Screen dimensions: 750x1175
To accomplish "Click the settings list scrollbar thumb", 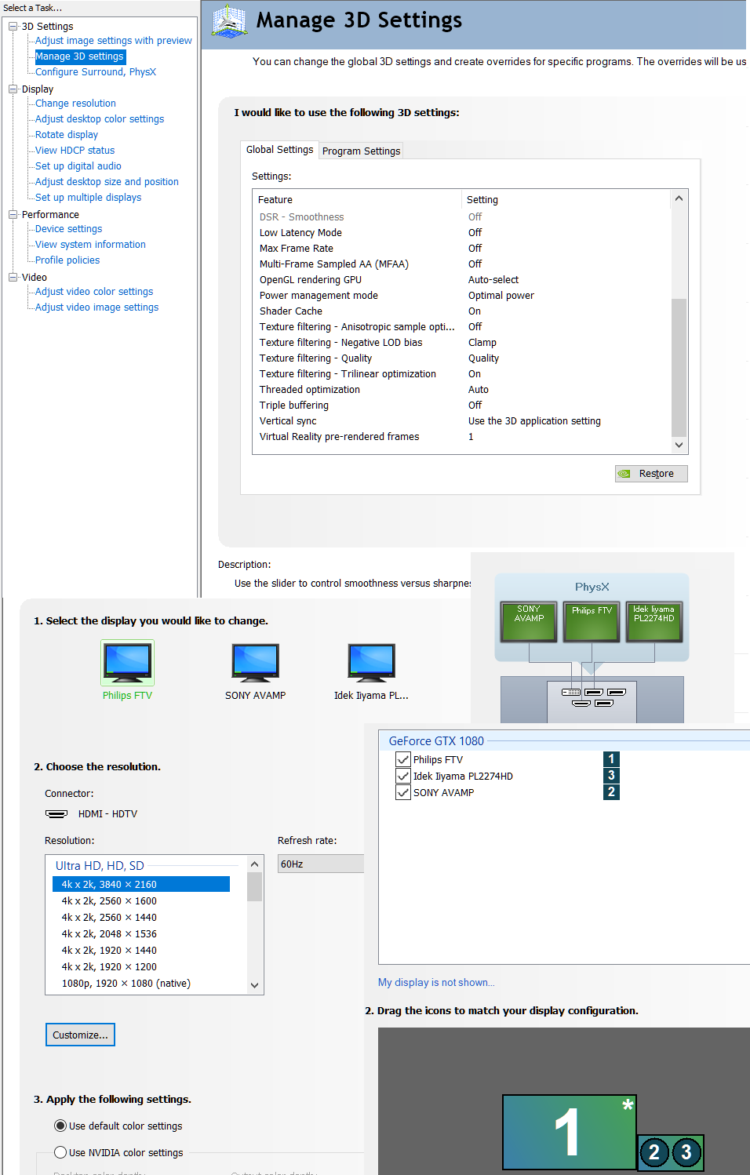I will pos(679,367).
